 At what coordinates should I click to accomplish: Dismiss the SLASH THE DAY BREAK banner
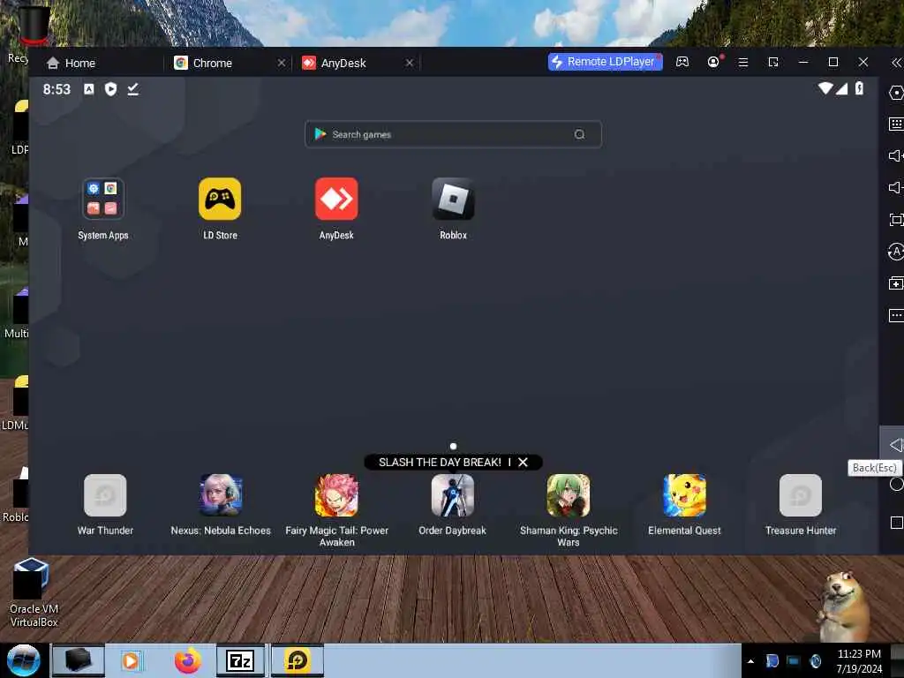pyautogui.click(x=523, y=463)
